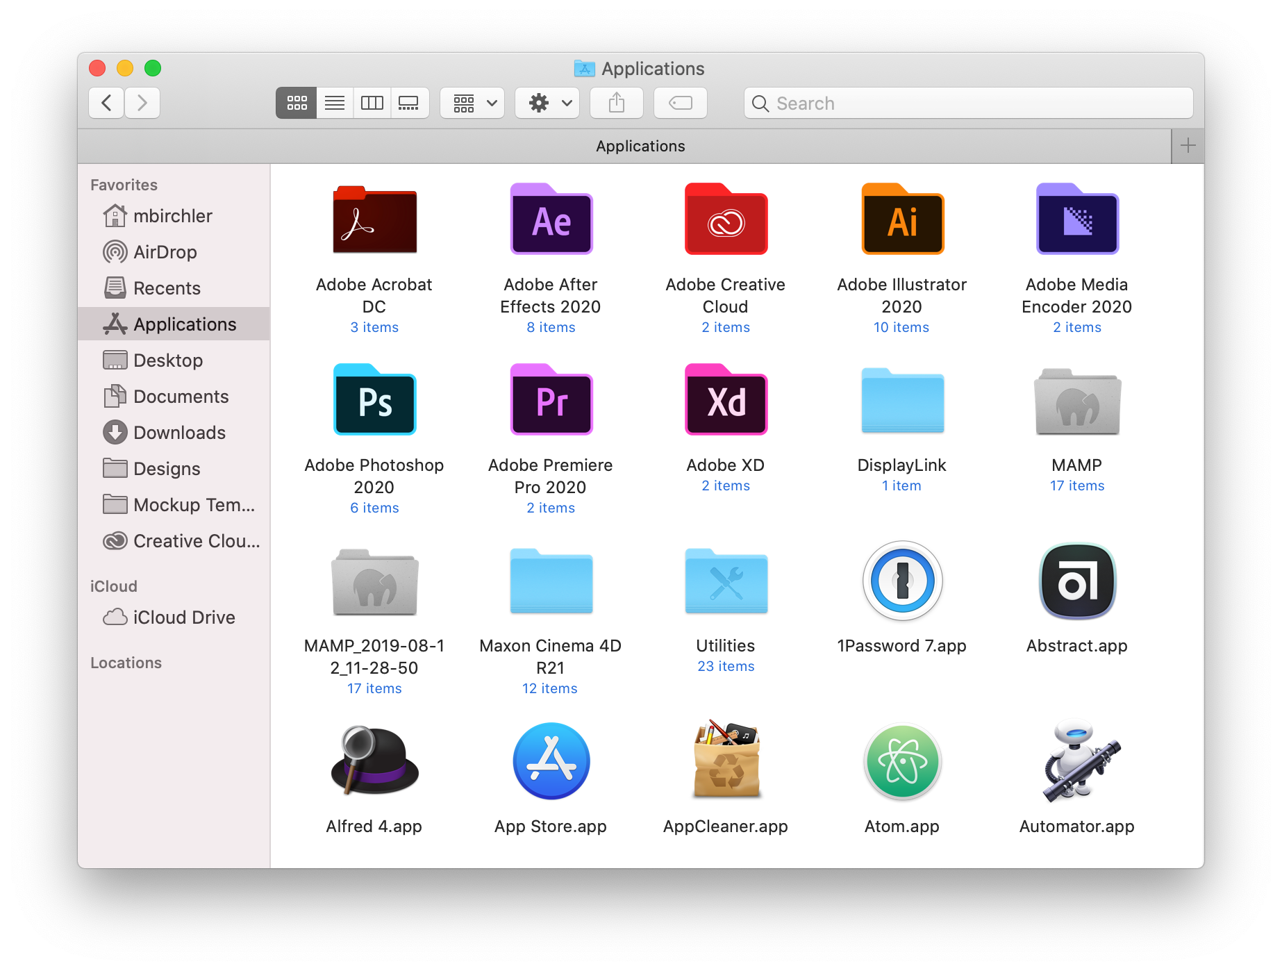This screenshot has height=971, width=1282.
Task: Go forward with the right arrow button
Action: pos(142,103)
